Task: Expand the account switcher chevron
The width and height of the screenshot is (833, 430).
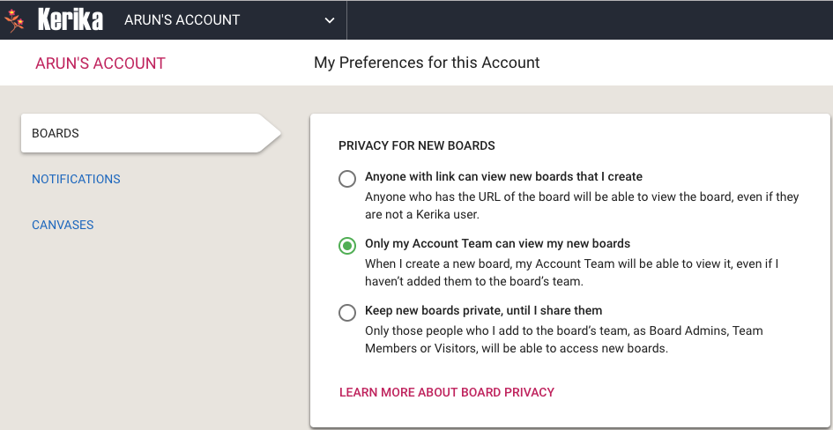Action: click(330, 20)
